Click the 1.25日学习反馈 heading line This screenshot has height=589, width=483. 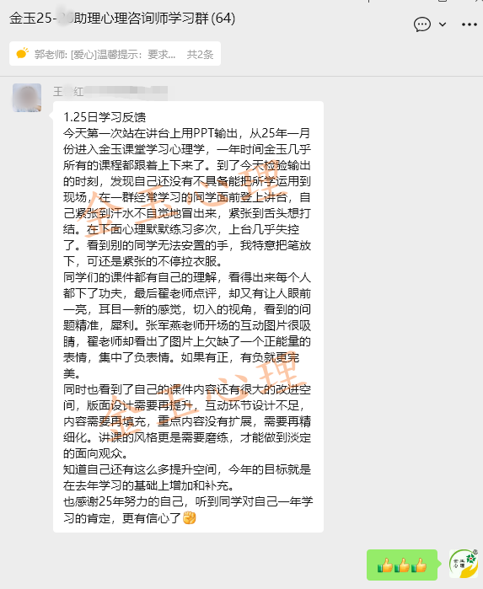pos(105,117)
